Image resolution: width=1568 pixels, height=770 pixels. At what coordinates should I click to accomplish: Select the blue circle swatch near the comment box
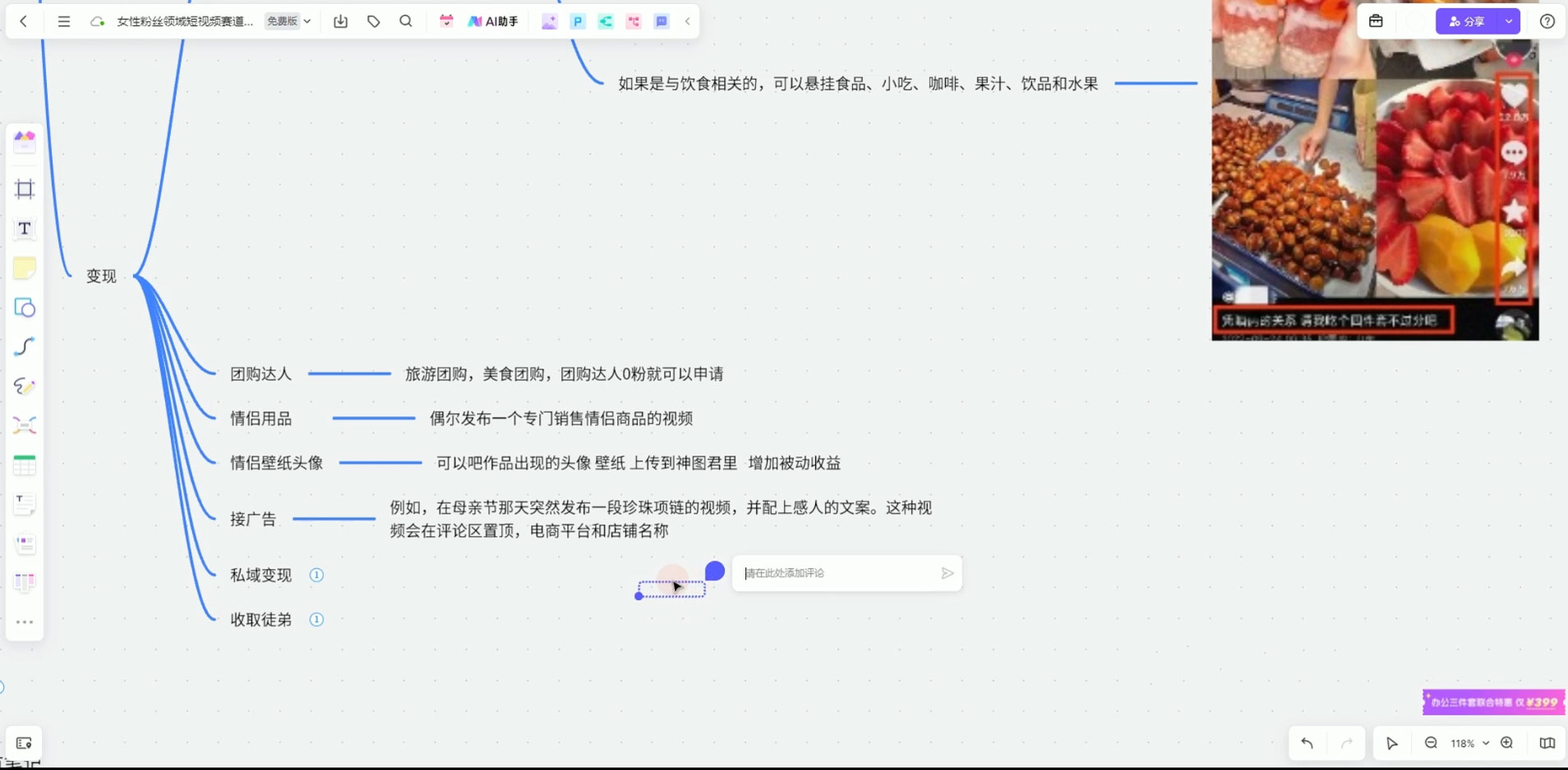point(714,570)
